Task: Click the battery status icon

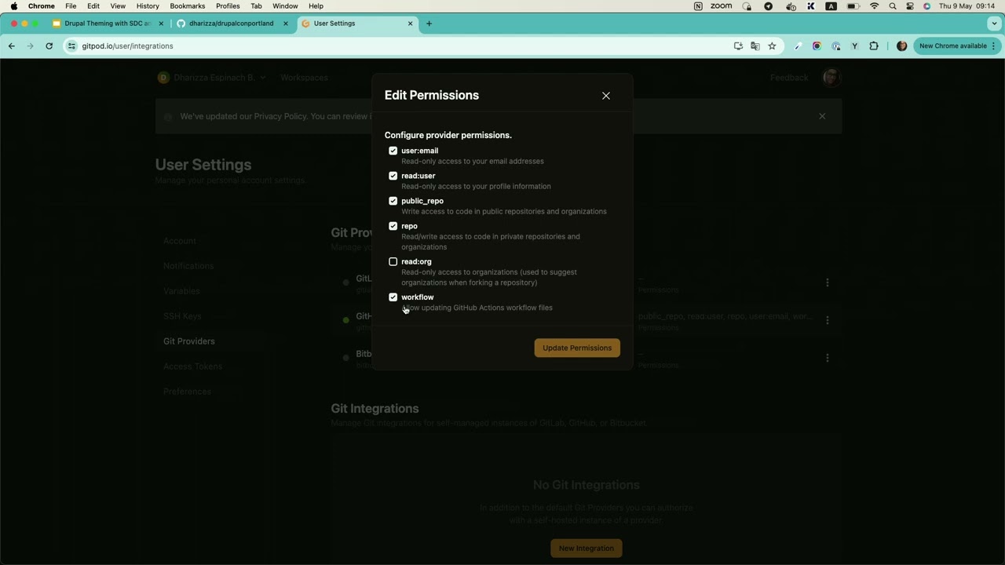Action: [853, 6]
